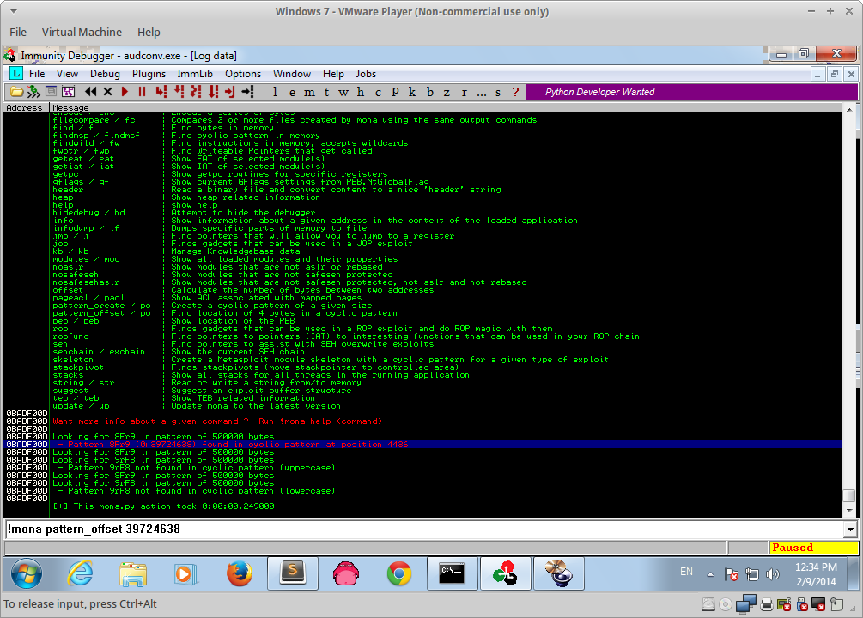Show hidden tray icons arrow

point(710,574)
